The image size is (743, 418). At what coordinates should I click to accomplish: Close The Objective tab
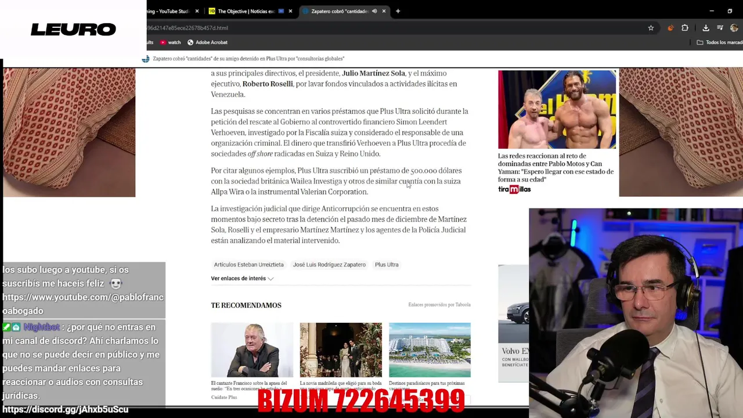pos(290,11)
